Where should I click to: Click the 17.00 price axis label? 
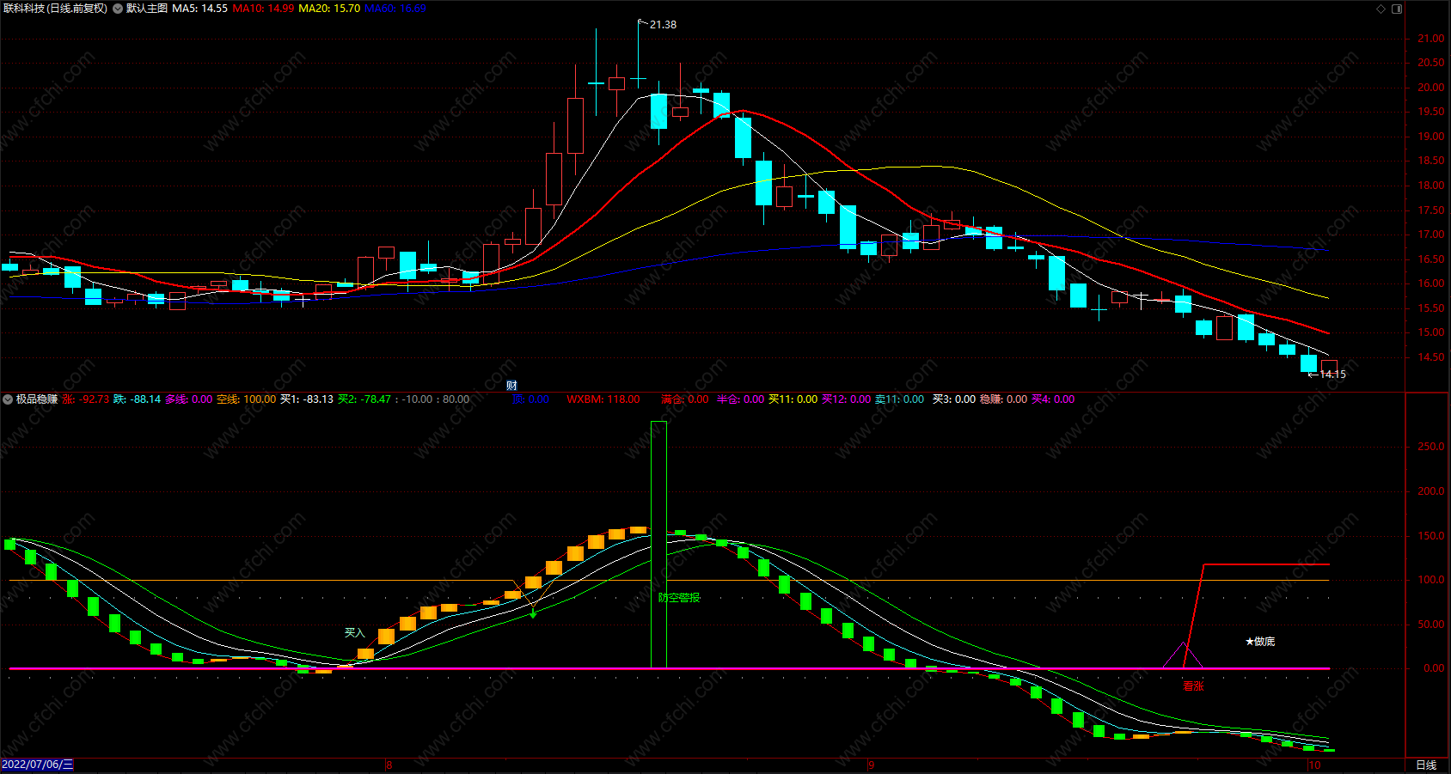coord(1431,235)
